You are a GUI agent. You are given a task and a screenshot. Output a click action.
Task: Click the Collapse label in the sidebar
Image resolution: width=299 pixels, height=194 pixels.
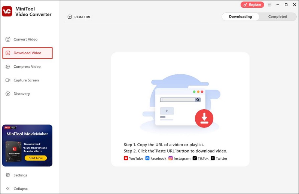click(21, 189)
